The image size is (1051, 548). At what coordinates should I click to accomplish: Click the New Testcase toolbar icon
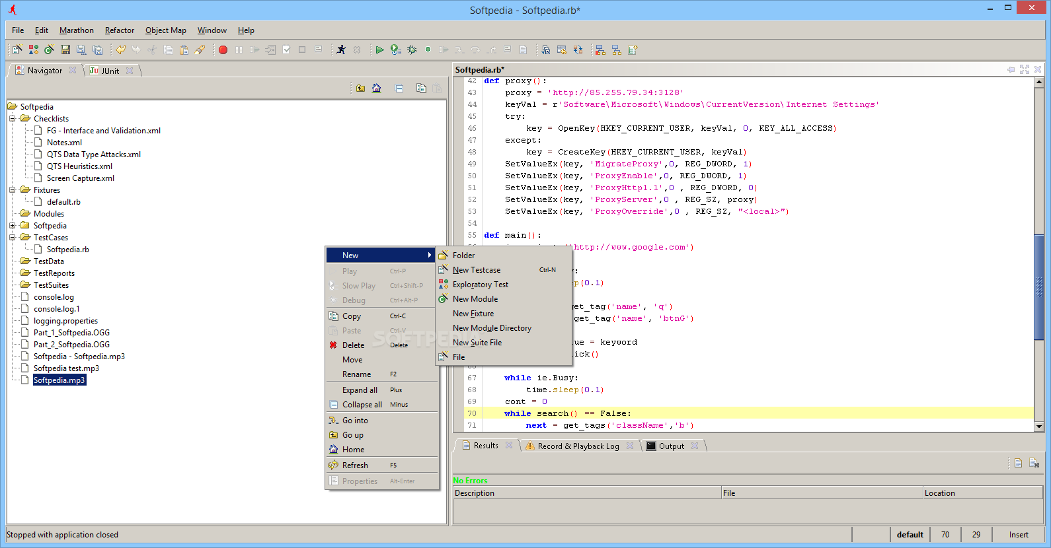click(17, 50)
